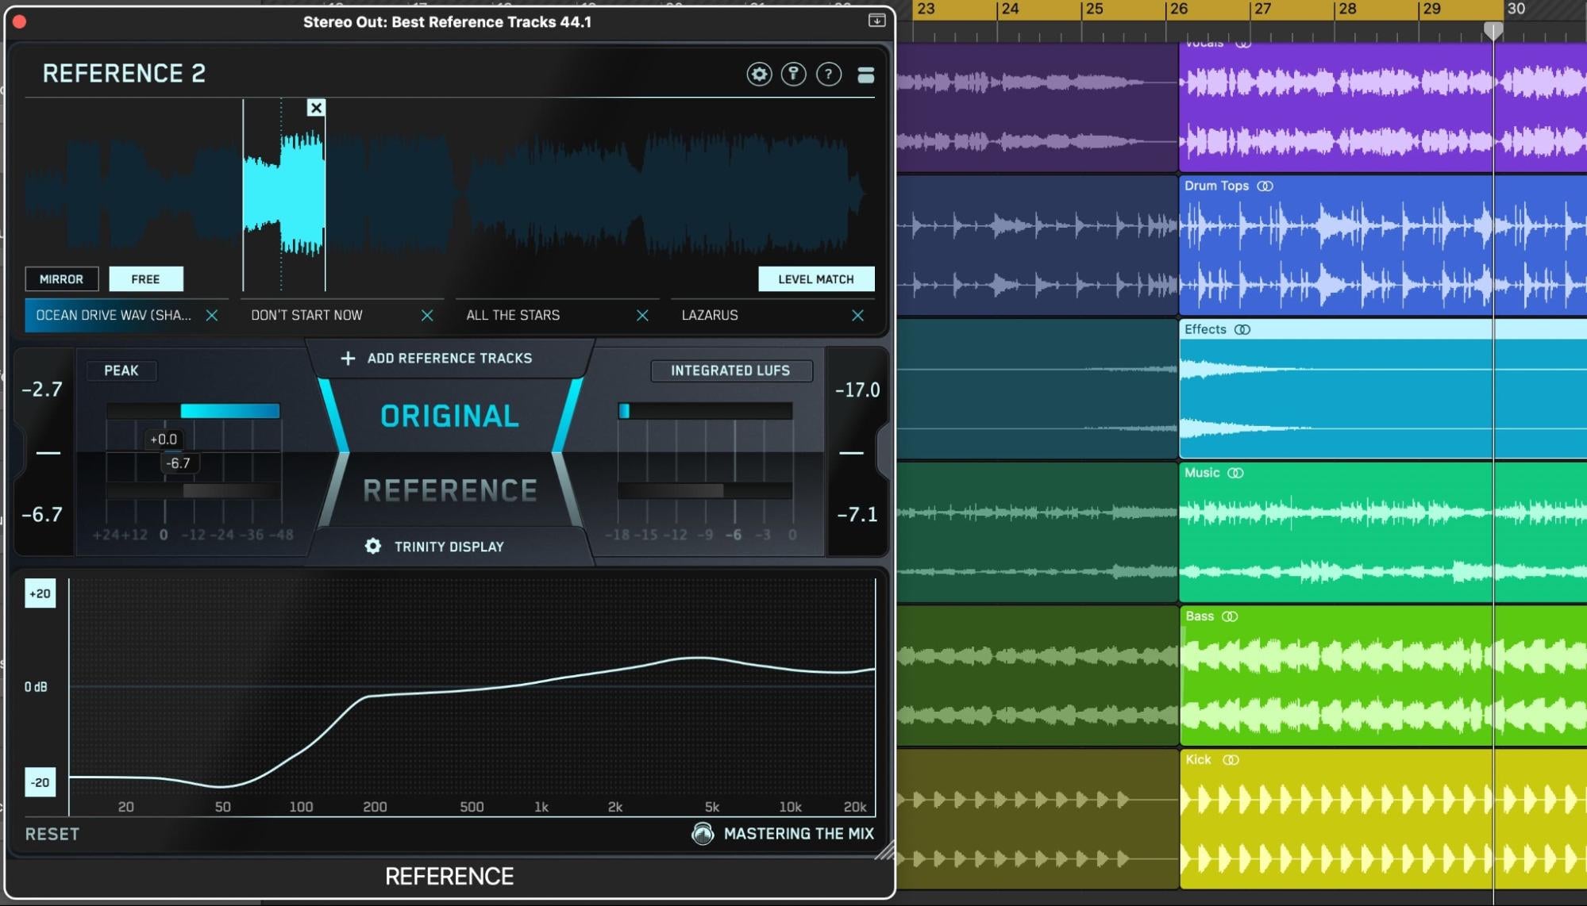
Task: Enable MIRROR playback mode
Action: 62,279
